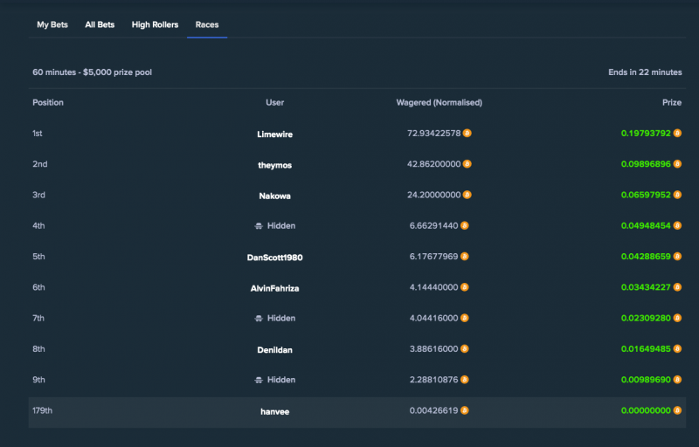
Task: Click bitcoin icon beside 0.06597952 prize
Action: (x=677, y=195)
